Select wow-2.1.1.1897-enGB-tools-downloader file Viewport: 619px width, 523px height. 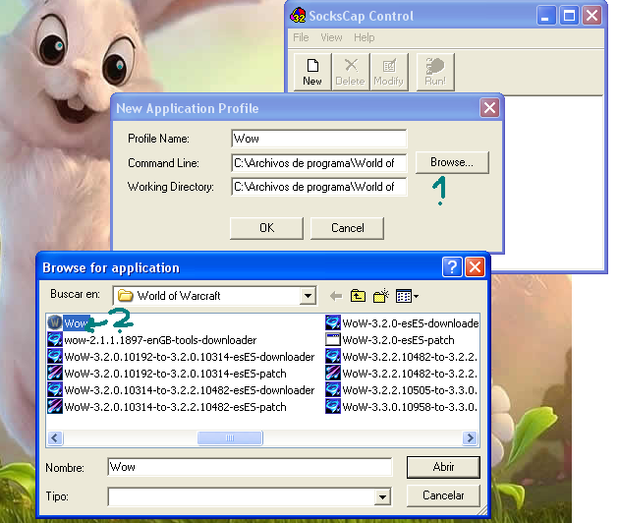tap(152, 340)
